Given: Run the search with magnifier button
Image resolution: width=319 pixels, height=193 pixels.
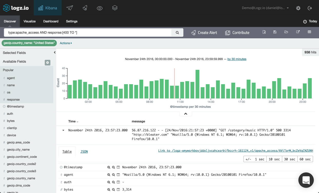Looking at the screenshot, I should [177, 33].
